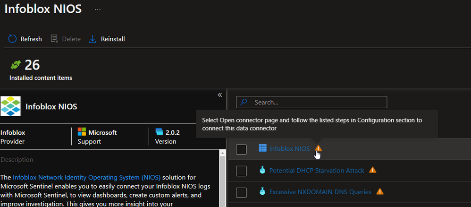Click warning triangle for Potential DHCP Starvation Attack
This screenshot has height=207, width=471.
tap(372, 170)
